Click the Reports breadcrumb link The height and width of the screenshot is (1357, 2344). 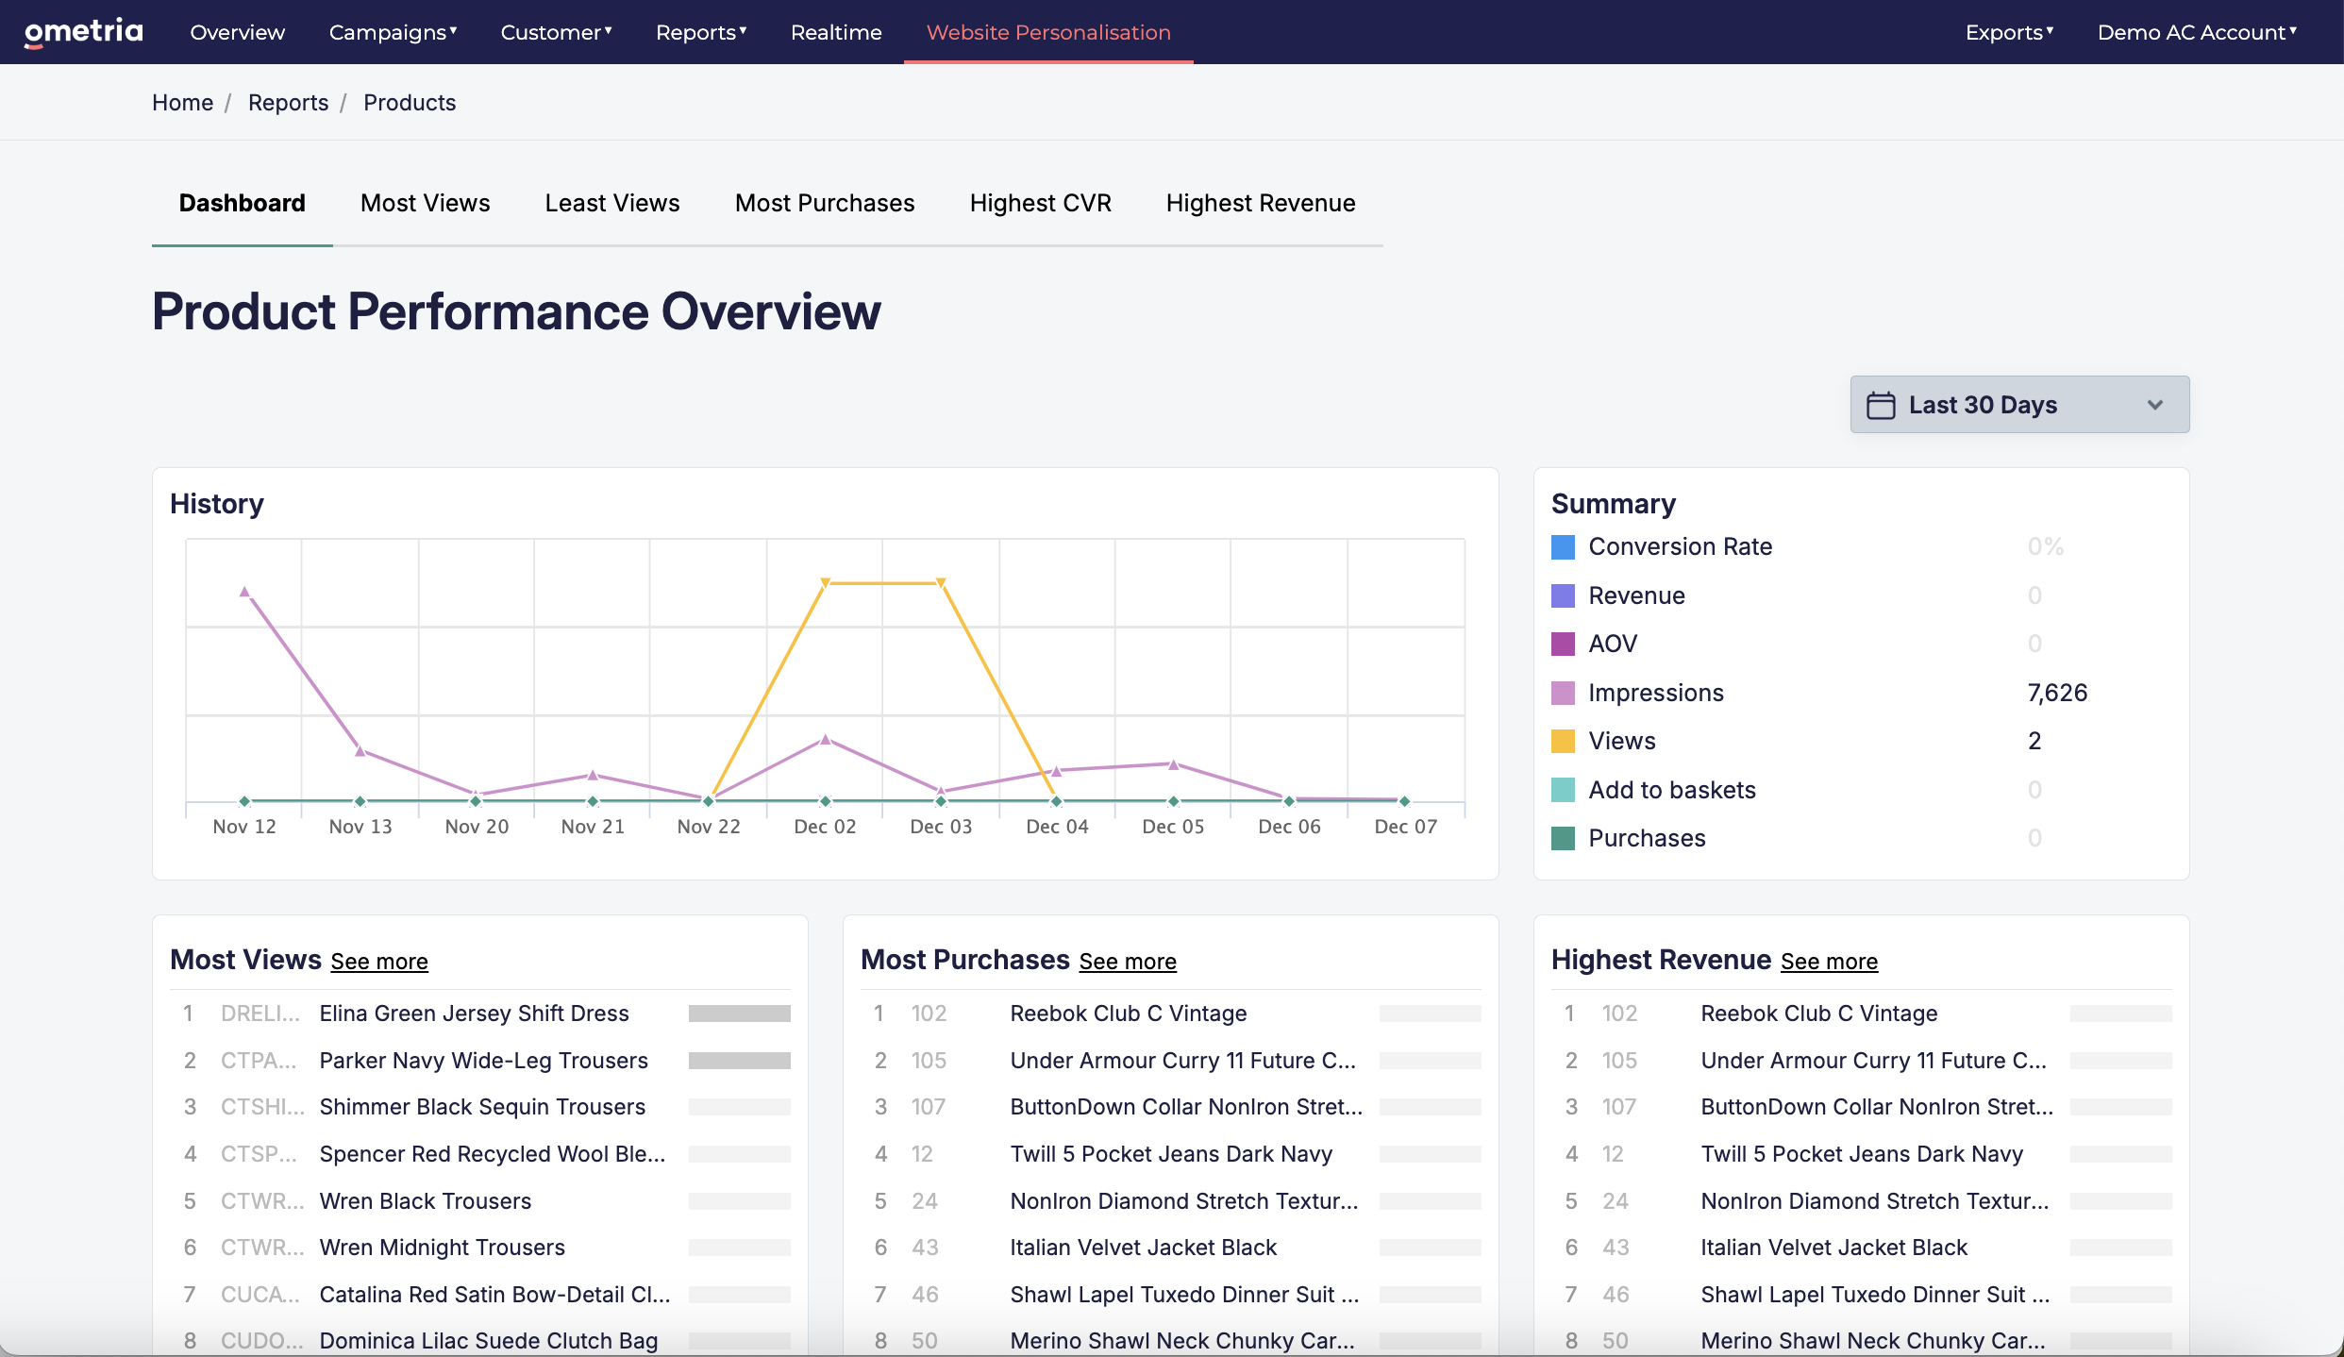pos(288,102)
